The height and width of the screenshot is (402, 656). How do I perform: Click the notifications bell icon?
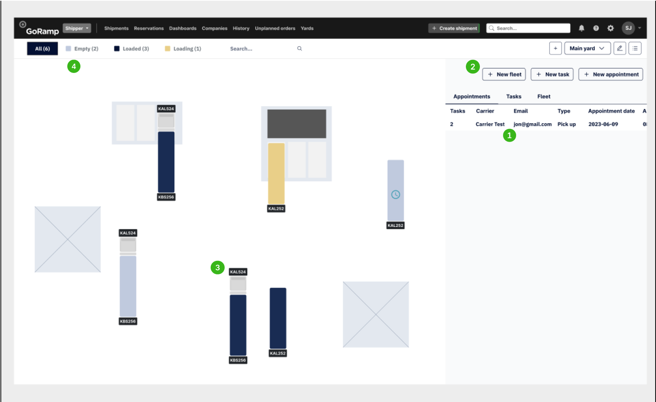(581, 28)
